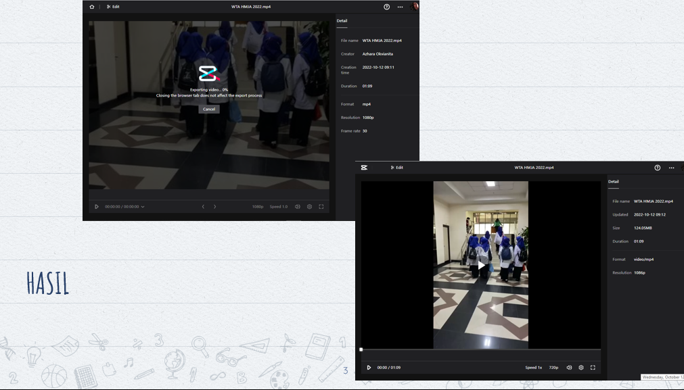Click the creation time 2022-10-12 09:11
This screenshot has width=684, height=390.
click(378, 68)
